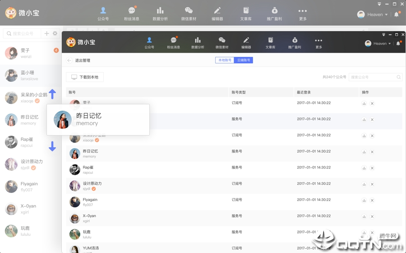Open the background window title-bar dropdown triangle
406x253 pixels.
(379, 4)
